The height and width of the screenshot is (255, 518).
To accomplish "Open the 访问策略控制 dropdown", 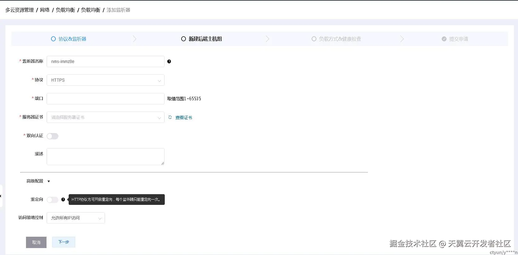I will coord(76,218).
